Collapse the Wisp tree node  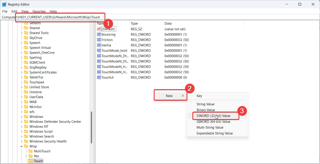point(21,146)
